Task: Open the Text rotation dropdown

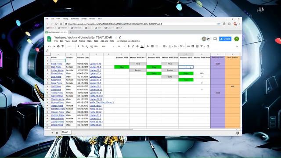Action: click(182, 46)
